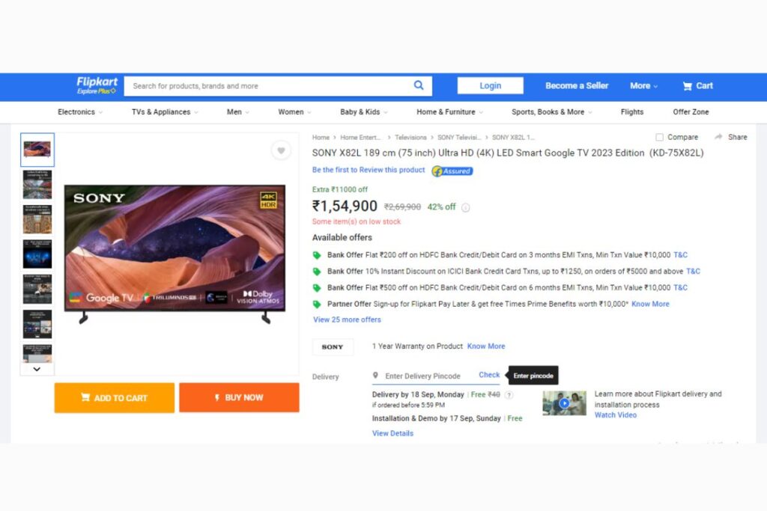Click the Sony brand logo box
The image size is (767, 511).
coord(333,347)
